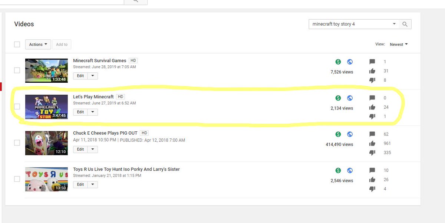The width and height of the screenshot is (445, 223).
Task: Click monetization dollar icon for Toys R Us video
Action: tap(338, 170)
